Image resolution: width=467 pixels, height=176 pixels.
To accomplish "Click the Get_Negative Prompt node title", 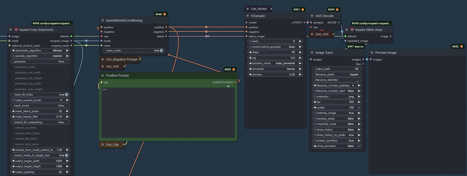I will coord(121,60).
